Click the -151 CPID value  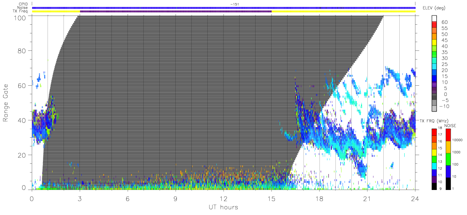(x=235, y=4)
